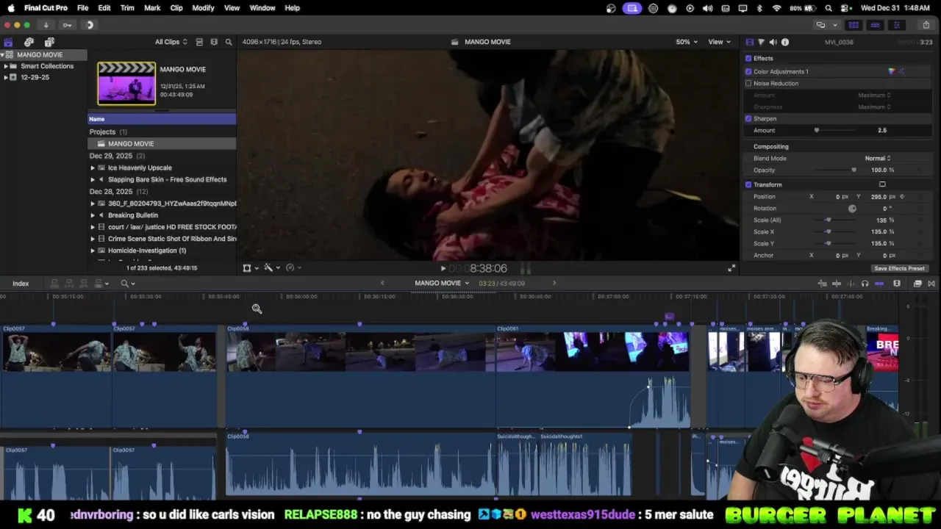Open the All Clips filter dropdown
This screenshot has width=941, height=529.
(x=171, y=42)
